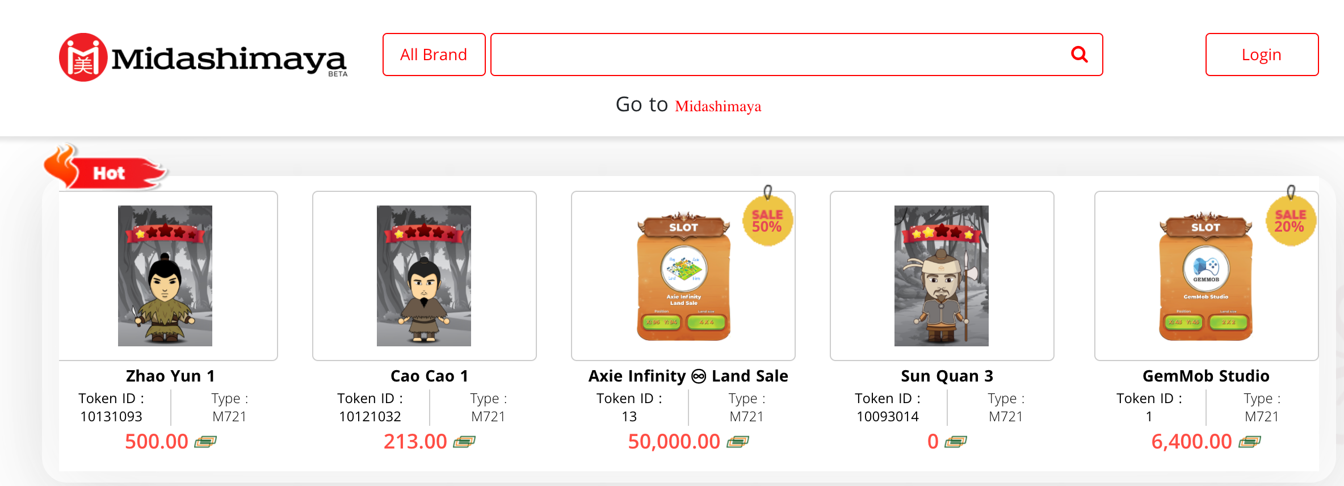
Task: Follow the red Midashimaya link
Action: click(x=718, y=106)
